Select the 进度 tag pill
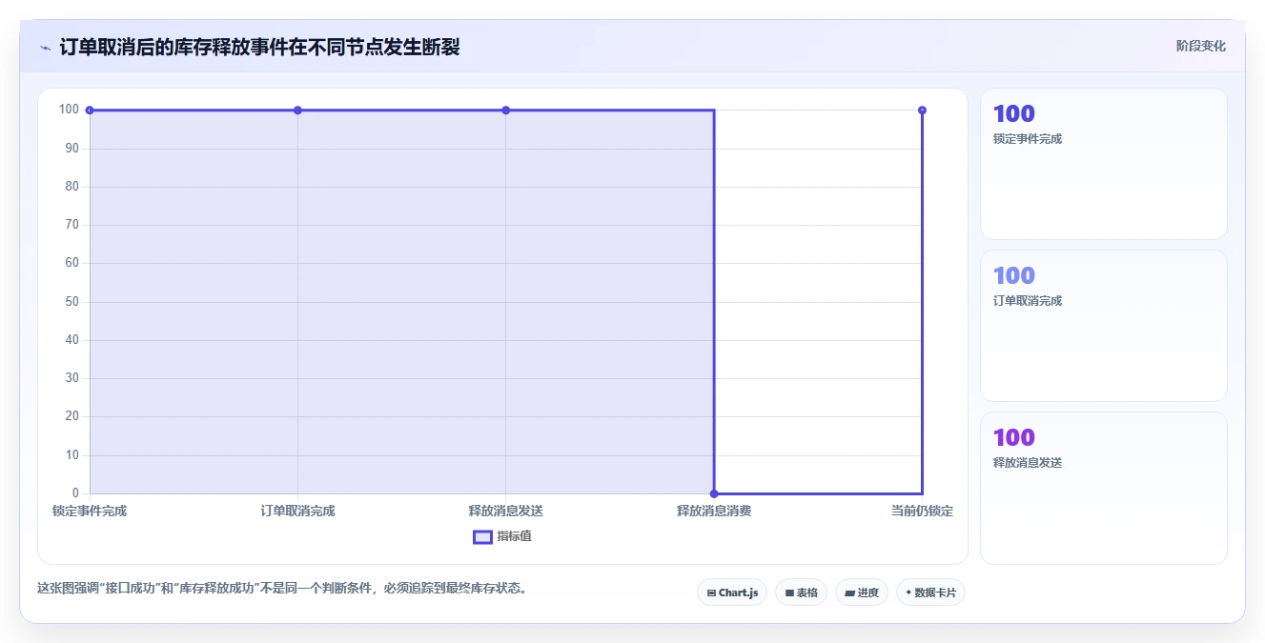 [x=862, y=593]
